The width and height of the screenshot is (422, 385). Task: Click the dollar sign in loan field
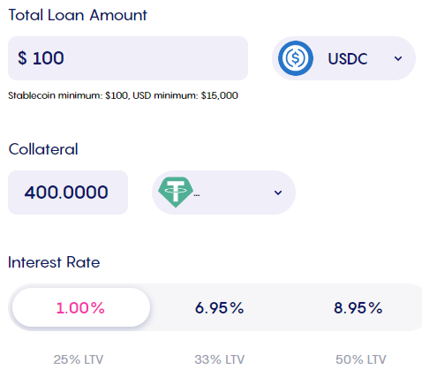point(22,57)
